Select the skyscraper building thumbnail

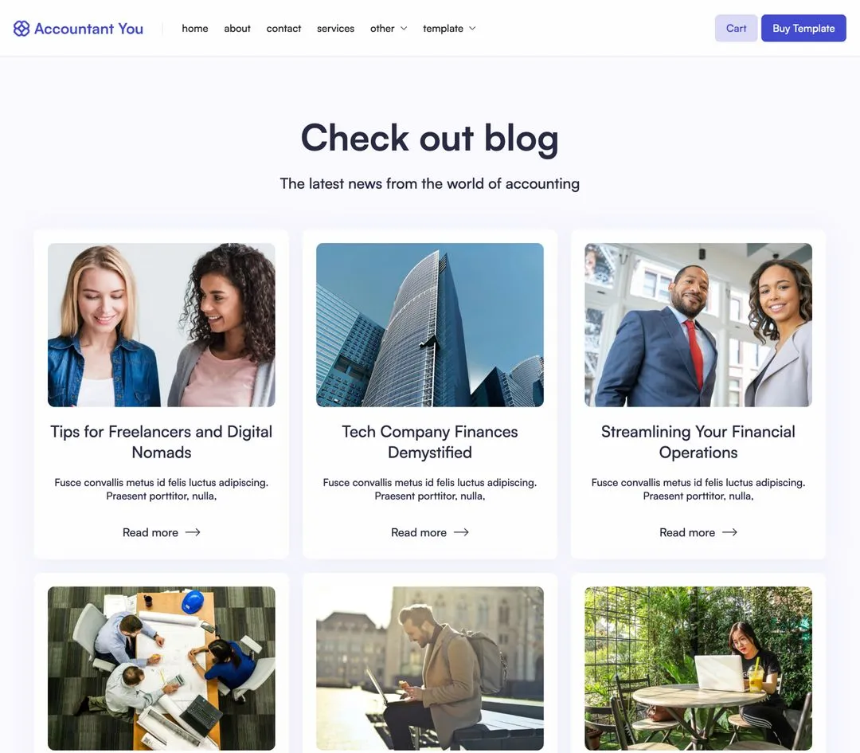click(430, 325)
